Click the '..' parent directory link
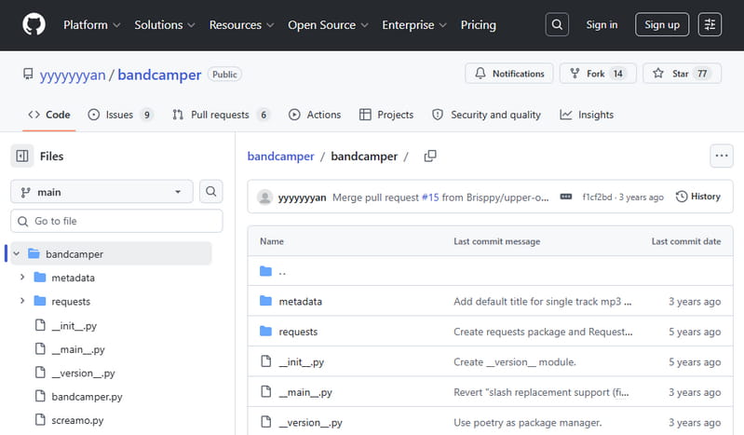Viewport: 744px width, 435px height. [282, 272]
